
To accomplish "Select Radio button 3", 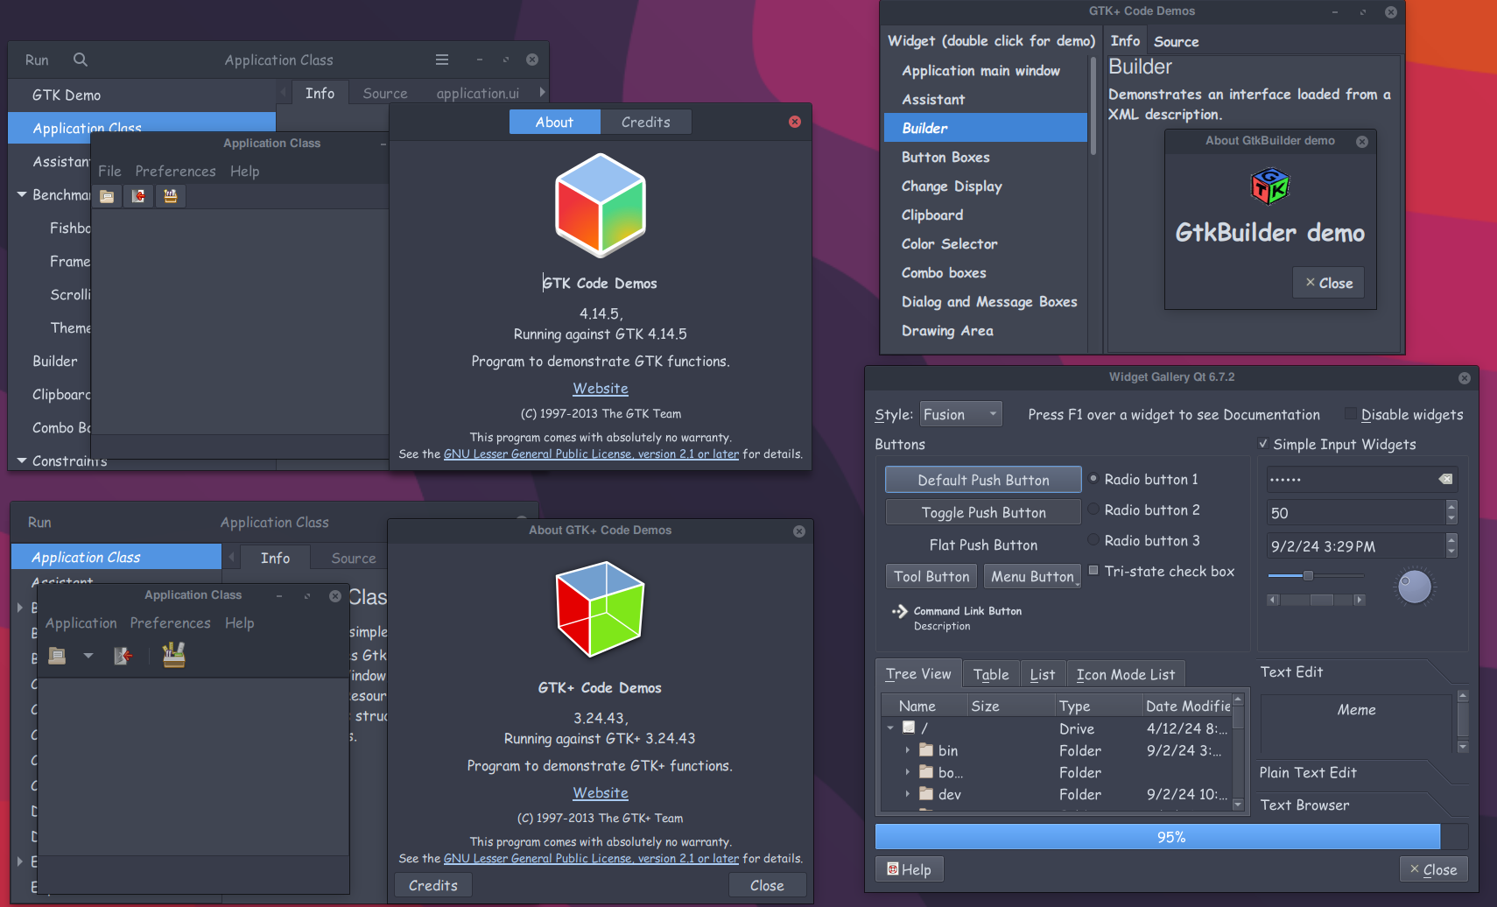I will [x=1143, y=541].
